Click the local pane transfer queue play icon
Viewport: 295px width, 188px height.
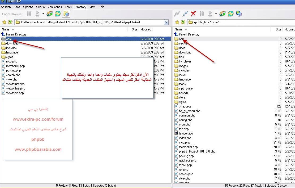(37, 14)
